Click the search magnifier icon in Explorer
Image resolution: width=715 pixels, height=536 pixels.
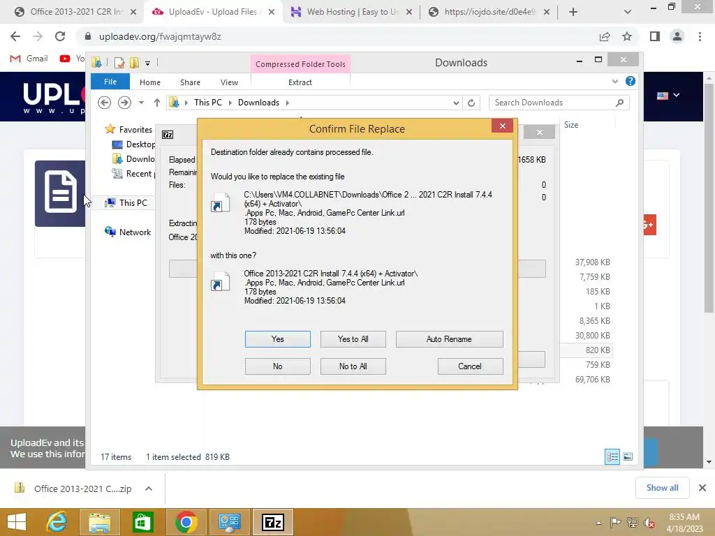(620, 103)
